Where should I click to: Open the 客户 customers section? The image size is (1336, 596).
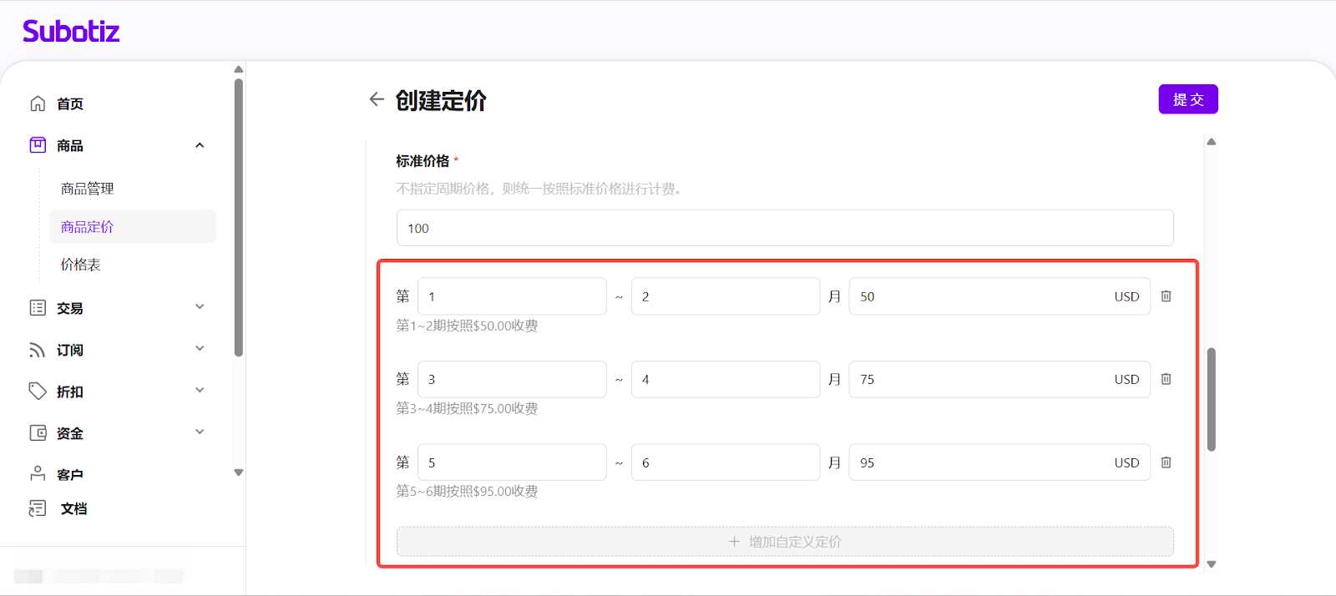pyautogui.click(x=69, y=474)
